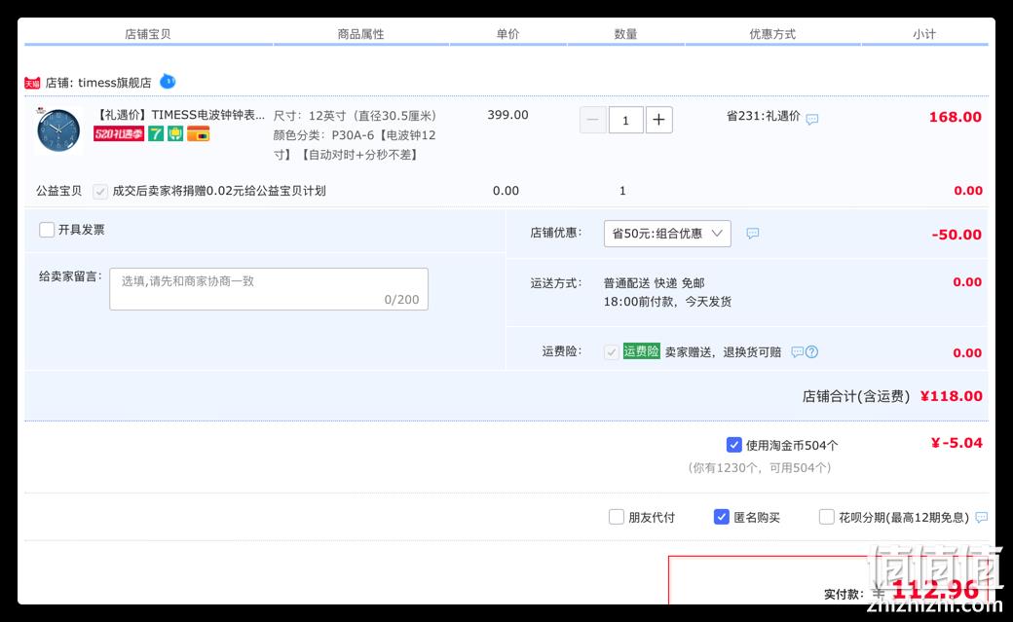Decrease quantity with the minus button
The width and height of the screenshot is (1013, 622).
click(x=592, y=120)
